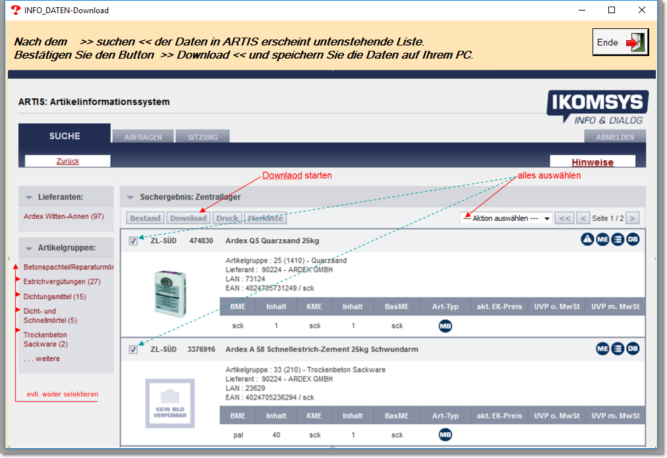
Task: Uncheck the checkbox for article 3376916
Action: [133, 349]
